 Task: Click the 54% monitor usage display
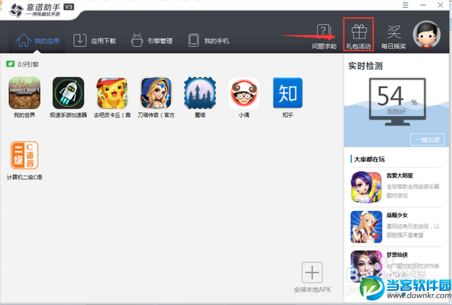(x=397, y=102)
